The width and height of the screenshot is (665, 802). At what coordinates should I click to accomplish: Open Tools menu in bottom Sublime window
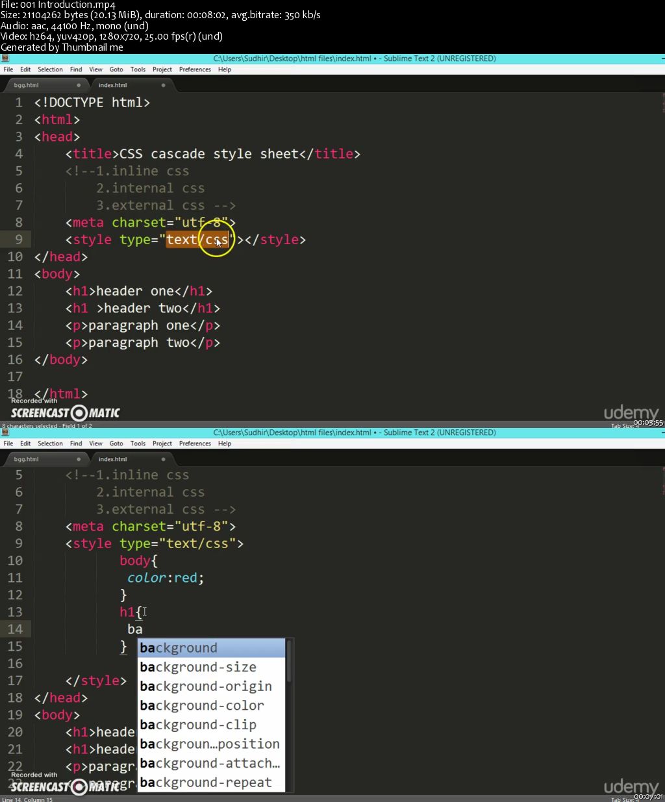pos(138,444)
